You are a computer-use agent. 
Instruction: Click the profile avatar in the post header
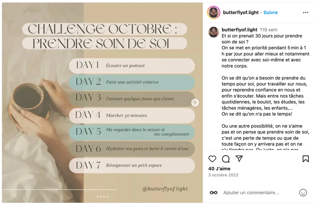(x=213, y=13)
